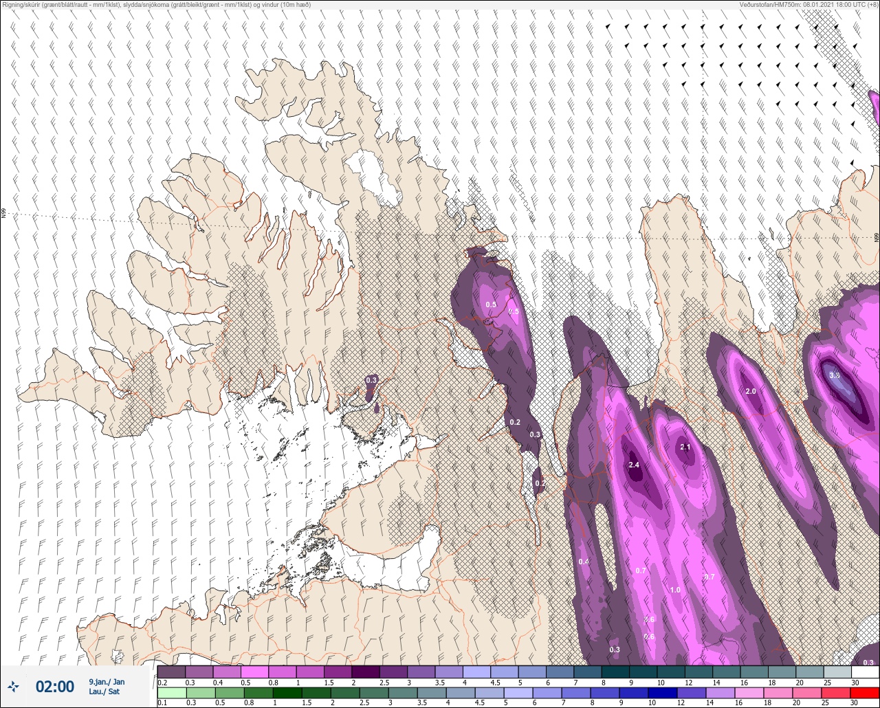The height and width of the screenshot is (708, 880).
Task: Click the 'Lau./ Sat' weekday label
Action: (x=104, y=692)
